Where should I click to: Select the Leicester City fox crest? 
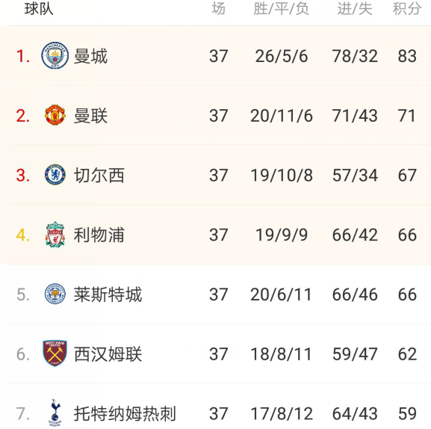click(55, 294)
